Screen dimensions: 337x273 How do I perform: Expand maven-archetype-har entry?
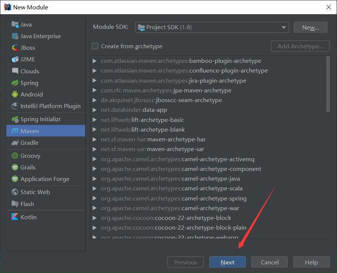pyautogui.click(x=94, y=139)
